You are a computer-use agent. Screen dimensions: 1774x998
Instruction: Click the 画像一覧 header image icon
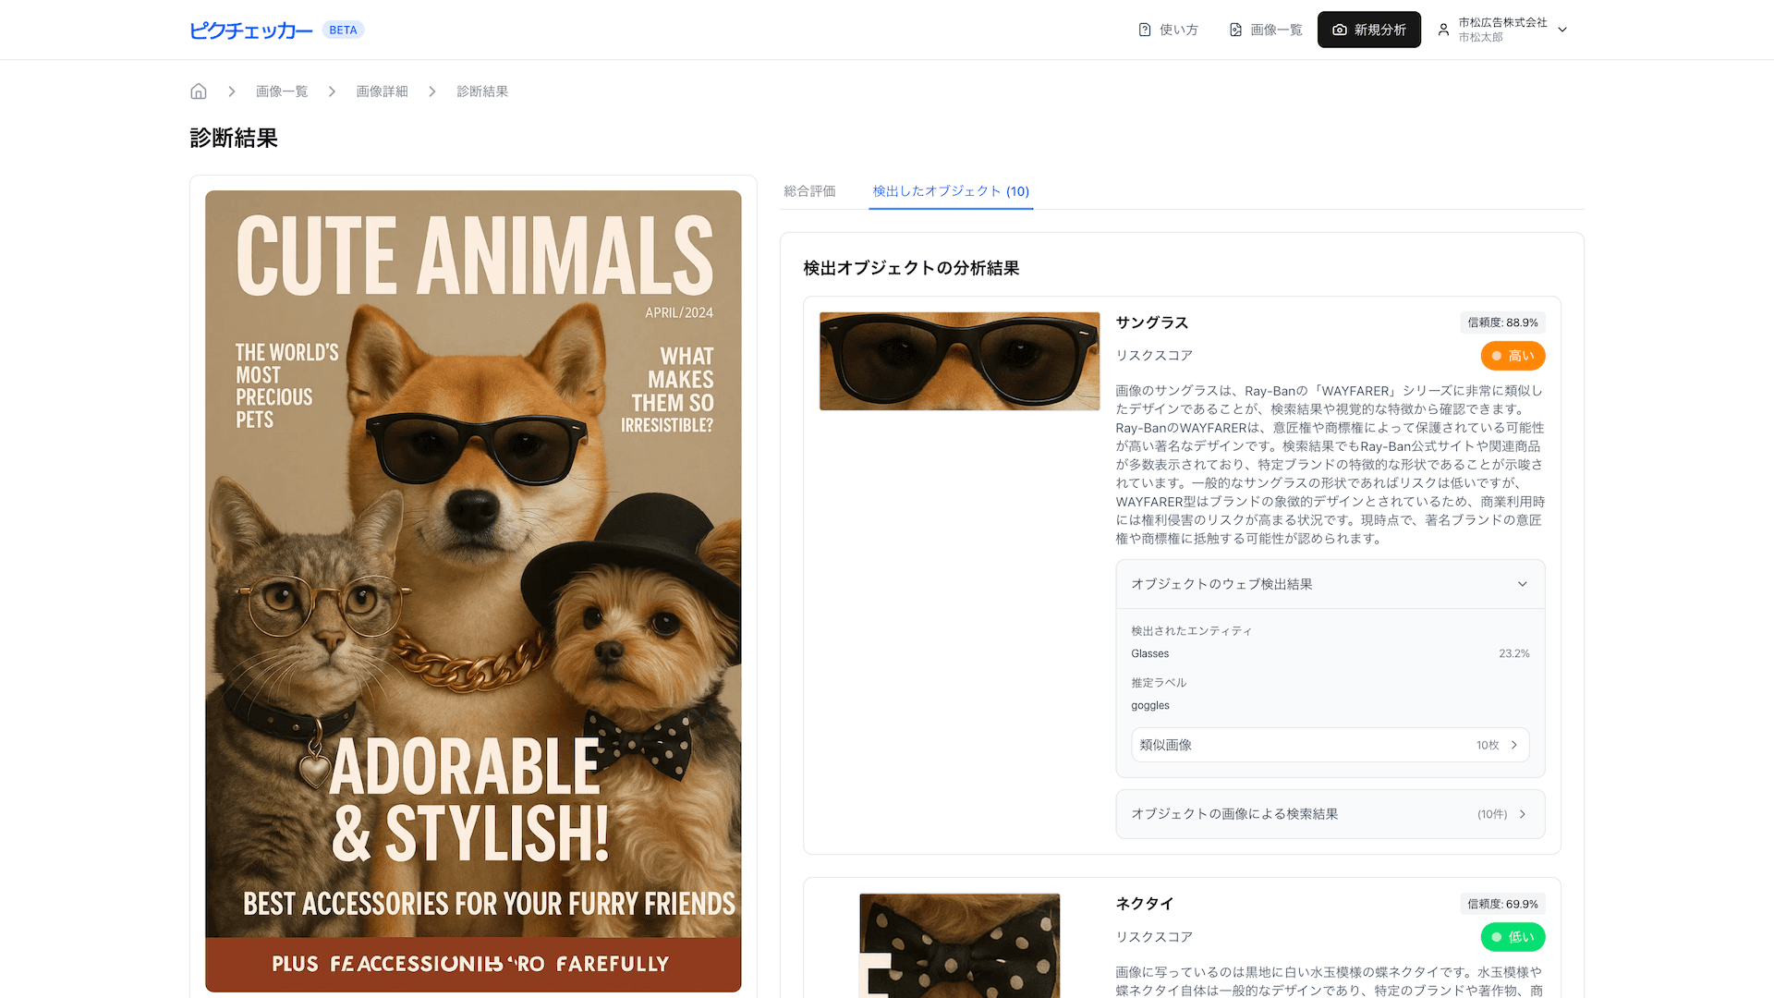pos(1235,30)
